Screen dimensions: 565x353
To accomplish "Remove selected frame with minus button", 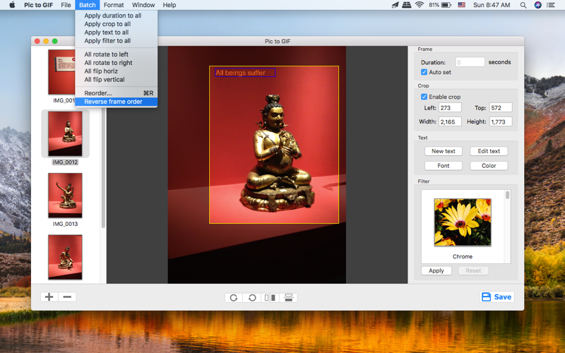I will (67, 297).
